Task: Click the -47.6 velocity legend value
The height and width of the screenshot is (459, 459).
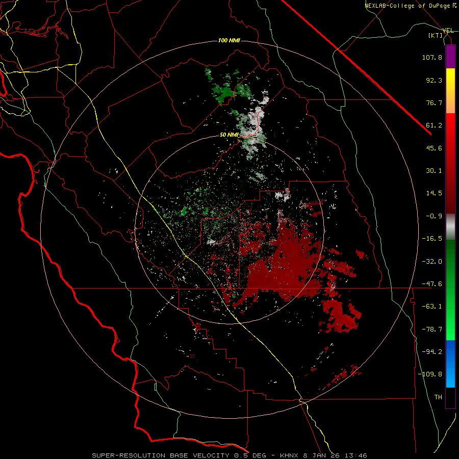Action: coord(432,284)
